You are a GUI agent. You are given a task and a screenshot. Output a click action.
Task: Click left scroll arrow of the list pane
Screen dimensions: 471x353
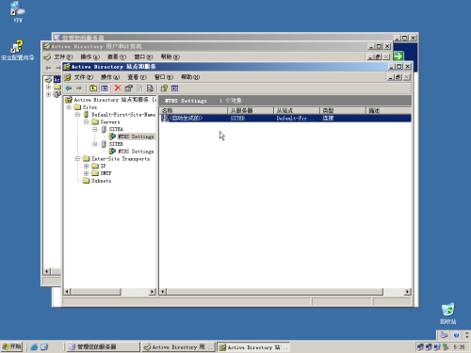(x=163, y=292)
